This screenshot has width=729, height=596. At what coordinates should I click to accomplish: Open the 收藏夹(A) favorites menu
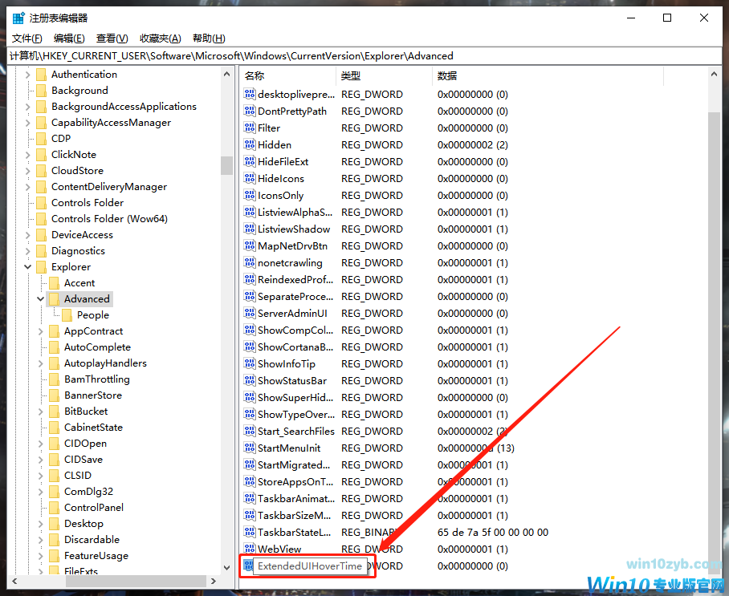pyautogui.click(x=160, y=39)
